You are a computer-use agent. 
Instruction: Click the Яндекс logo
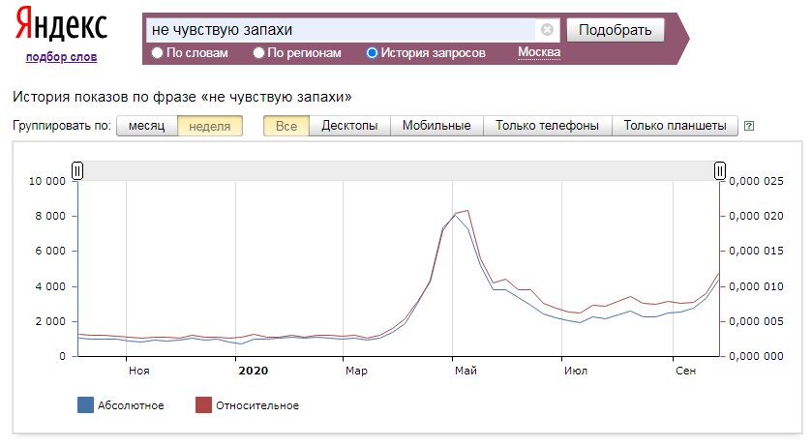[x=61, y=25]
